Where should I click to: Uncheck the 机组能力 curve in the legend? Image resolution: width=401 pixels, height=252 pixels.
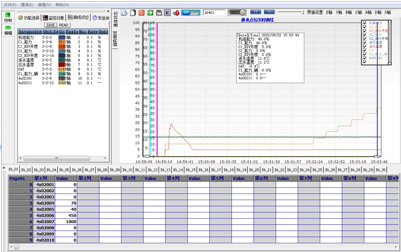(365, 23)
